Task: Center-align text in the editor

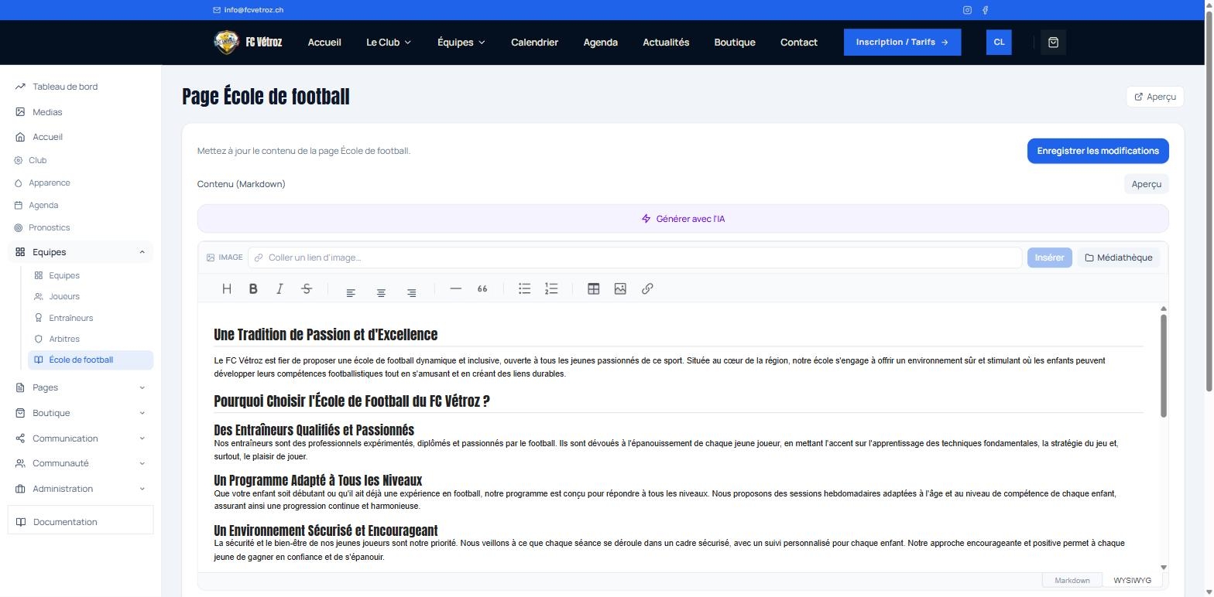Action: point(381,292)
